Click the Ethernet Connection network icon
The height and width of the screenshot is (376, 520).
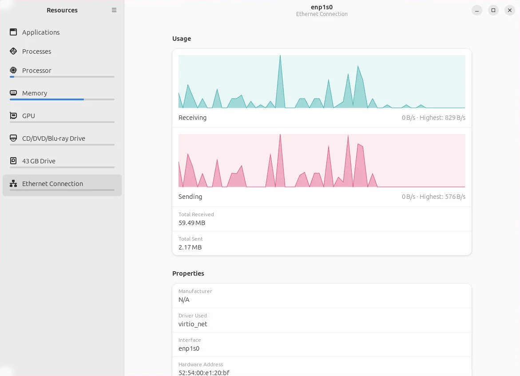pyautogui.click(x=13, y=183)
